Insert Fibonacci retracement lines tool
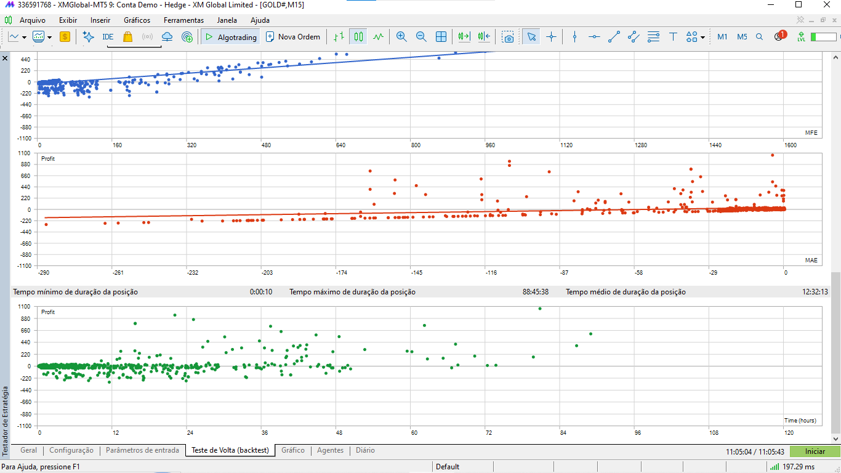This screenshot has width=841, height=473. 654,37
